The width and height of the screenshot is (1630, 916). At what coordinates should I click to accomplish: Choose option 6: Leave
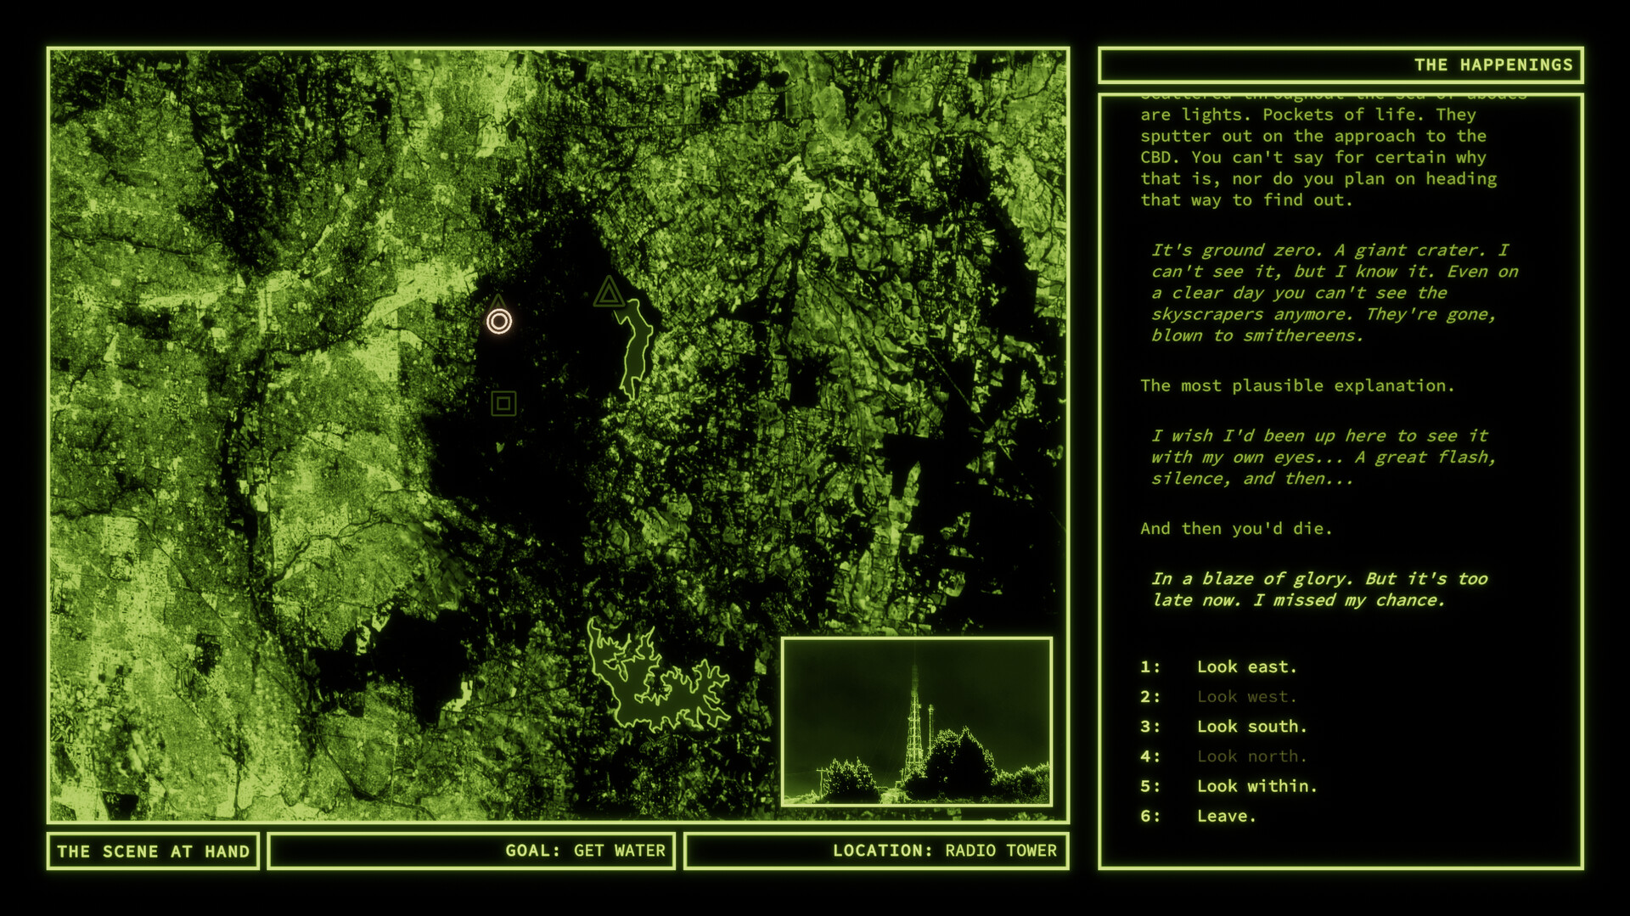(x=1227, y=816)
